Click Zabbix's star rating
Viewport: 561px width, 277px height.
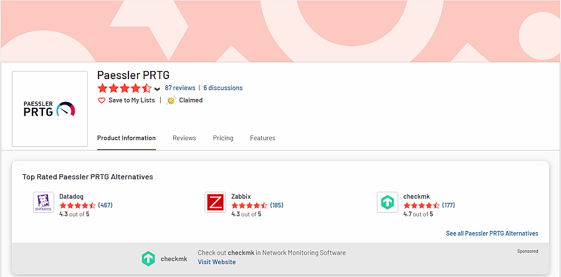pos(249,205)
